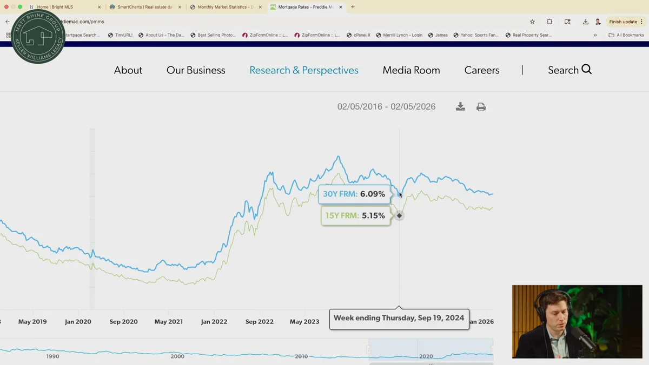Click the selected range in the overview timeline
The height and width of the screenshot is (365, 649).
[431, 348]
